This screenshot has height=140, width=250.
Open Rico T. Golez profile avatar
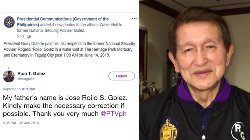[x=9, y=76]
